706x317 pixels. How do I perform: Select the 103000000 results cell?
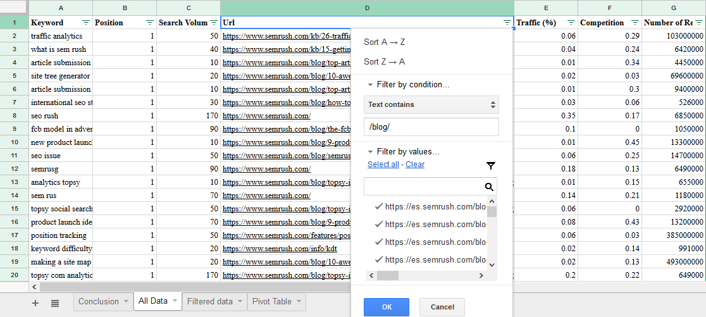coord(674,36)
